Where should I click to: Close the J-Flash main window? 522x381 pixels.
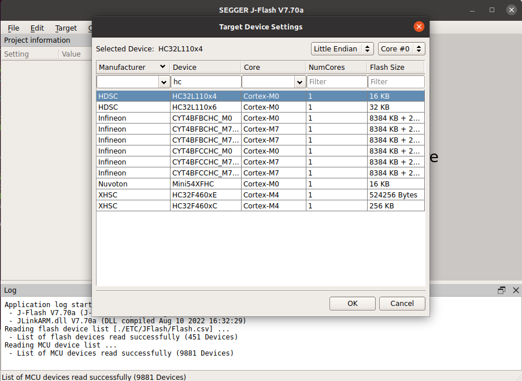pos(512,10)
